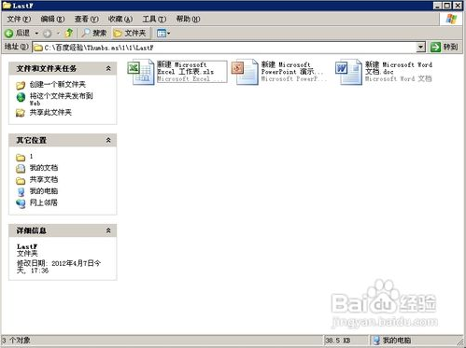Collapse the 文件和文件夹任务 panel
Screen dimensions: 466x348
(108, 68)
